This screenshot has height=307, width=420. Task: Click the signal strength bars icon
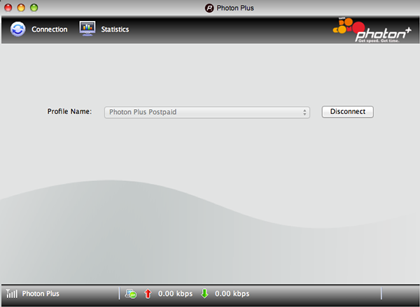click(x=11, y=294)
